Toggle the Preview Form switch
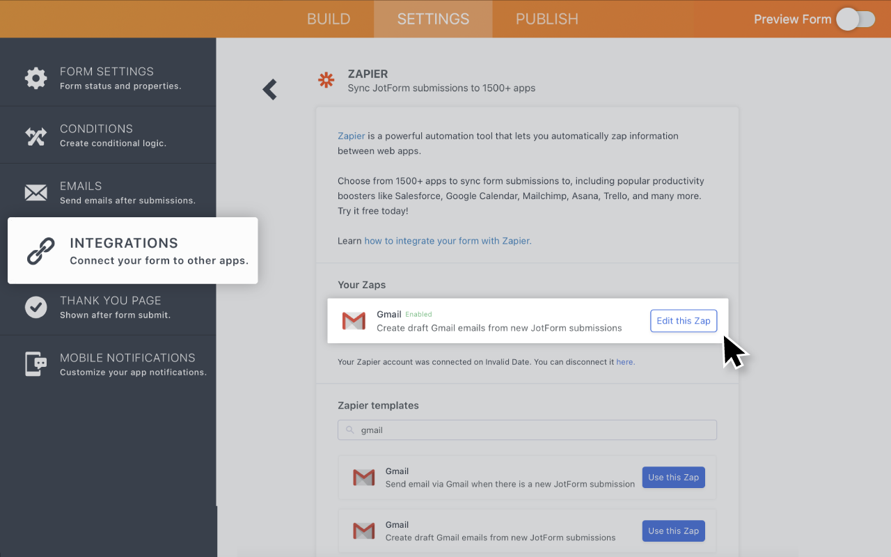This screenshot has height=557, width=891. (855, 19)
